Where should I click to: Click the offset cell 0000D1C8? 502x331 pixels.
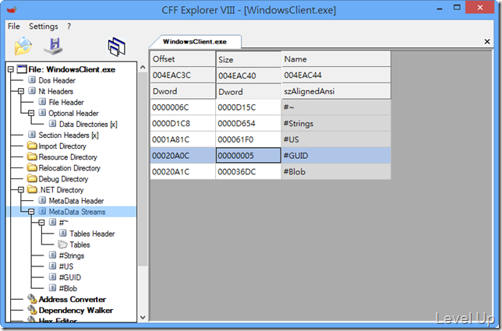(x=183, y=123)
